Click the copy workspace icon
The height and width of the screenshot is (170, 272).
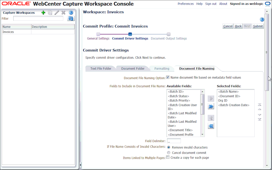[x=50, y=13]
